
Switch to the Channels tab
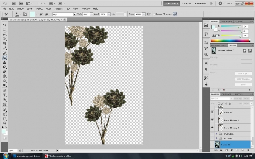pos(227,94)
